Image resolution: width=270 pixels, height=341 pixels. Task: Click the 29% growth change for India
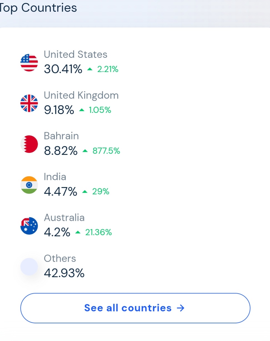click(x=101, y=191)
